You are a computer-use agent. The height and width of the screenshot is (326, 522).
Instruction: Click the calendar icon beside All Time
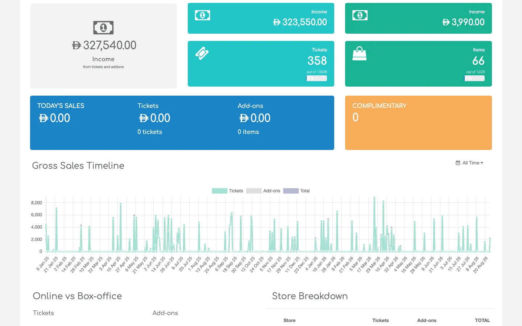point(458,163)
